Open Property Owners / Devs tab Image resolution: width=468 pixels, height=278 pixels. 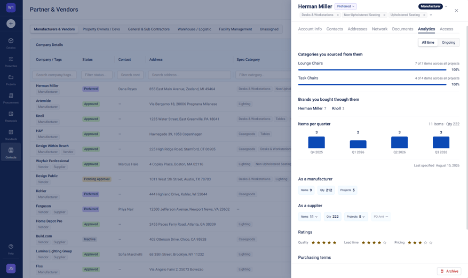point(101,29)
